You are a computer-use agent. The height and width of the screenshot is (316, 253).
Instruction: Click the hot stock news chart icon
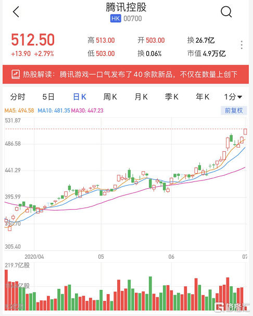16,75
